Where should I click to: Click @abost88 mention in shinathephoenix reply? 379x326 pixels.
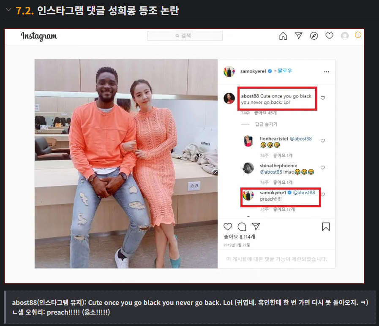(271, 172)
